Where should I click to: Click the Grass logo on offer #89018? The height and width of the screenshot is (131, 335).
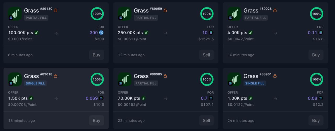[15, 79]
